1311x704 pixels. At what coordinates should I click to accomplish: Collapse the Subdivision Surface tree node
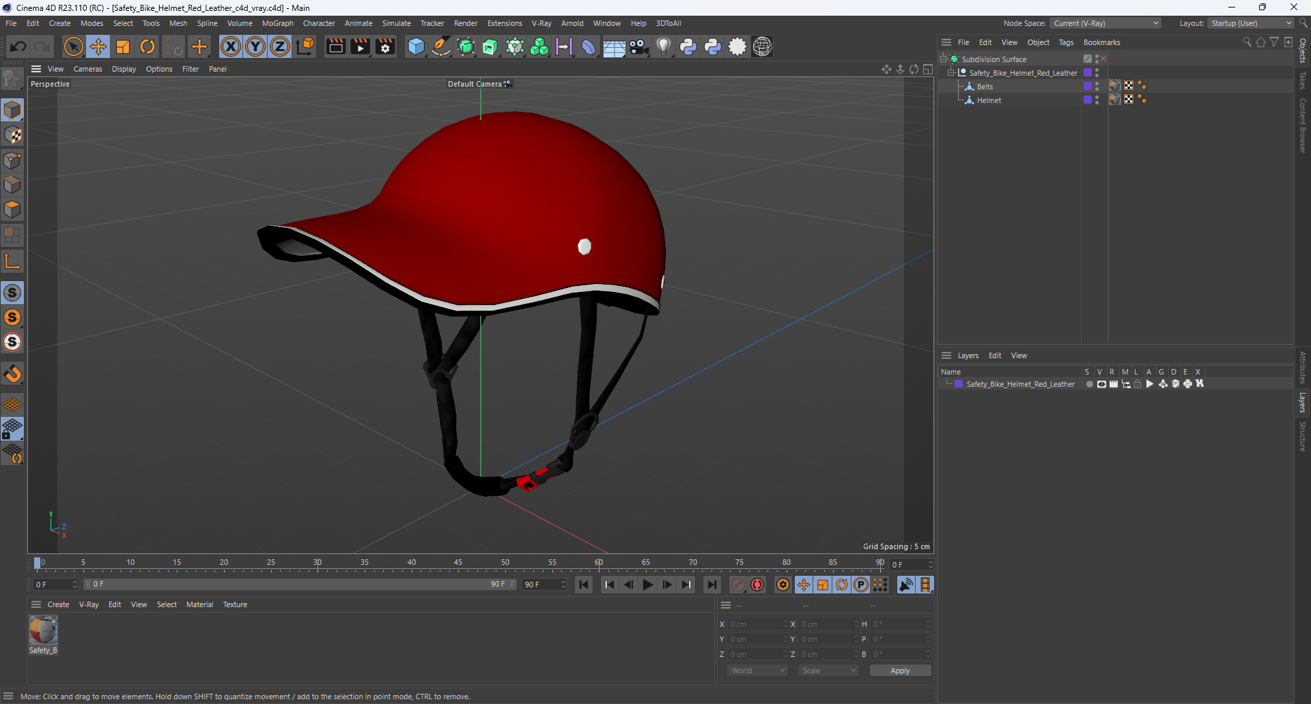pyautogui.click(x=943, y=59)
